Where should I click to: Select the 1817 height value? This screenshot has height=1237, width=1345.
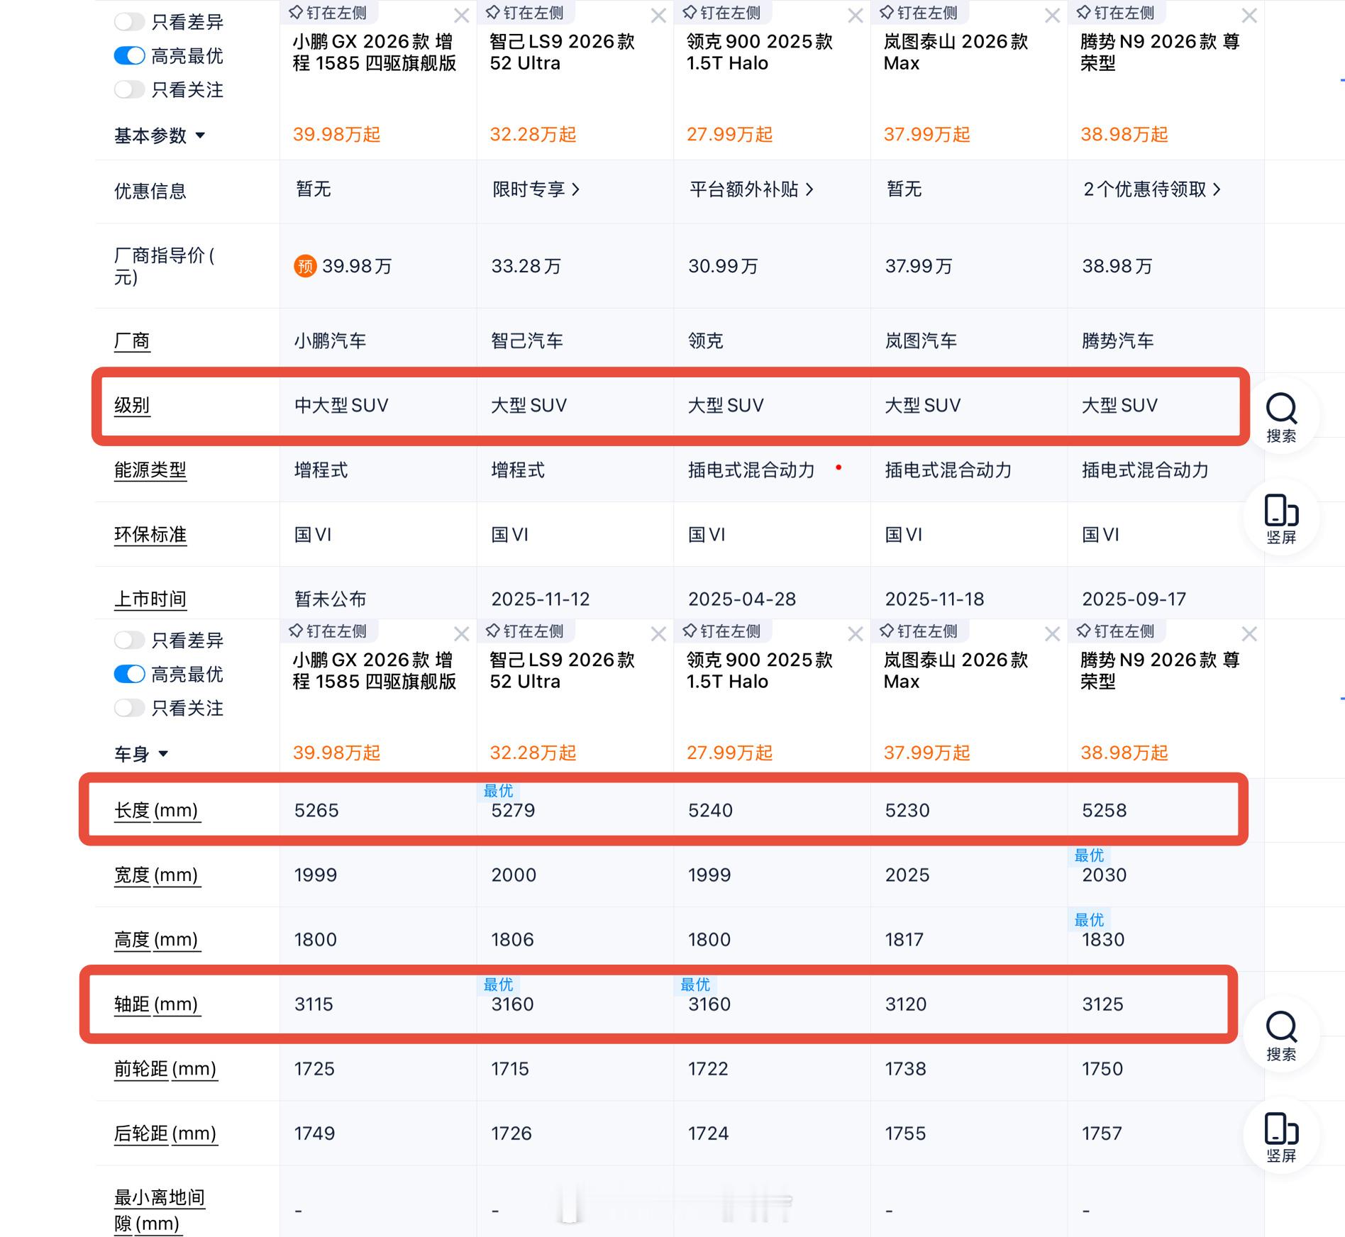[904, 939]
